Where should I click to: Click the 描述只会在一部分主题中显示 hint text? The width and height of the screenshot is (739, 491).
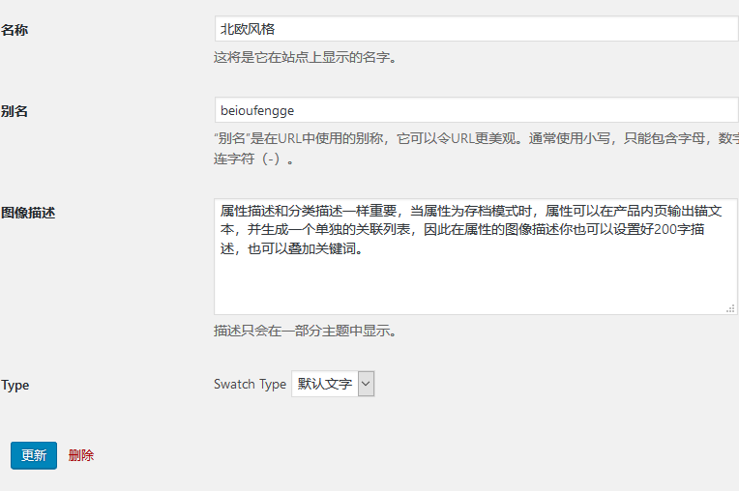(x=305, y=331)
